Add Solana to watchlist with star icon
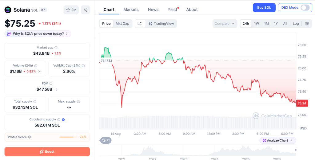Viewport: 315px width, 160px height. 71,10
